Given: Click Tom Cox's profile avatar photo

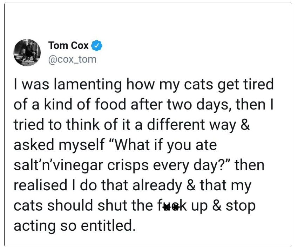Looking at the screenshot, I should click(27, 53).
